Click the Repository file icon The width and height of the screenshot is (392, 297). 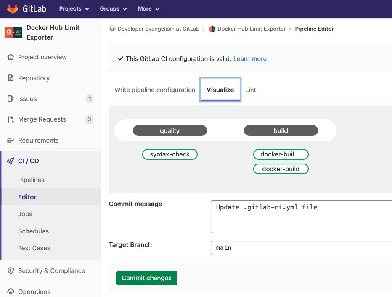click(x=11, y=78)
